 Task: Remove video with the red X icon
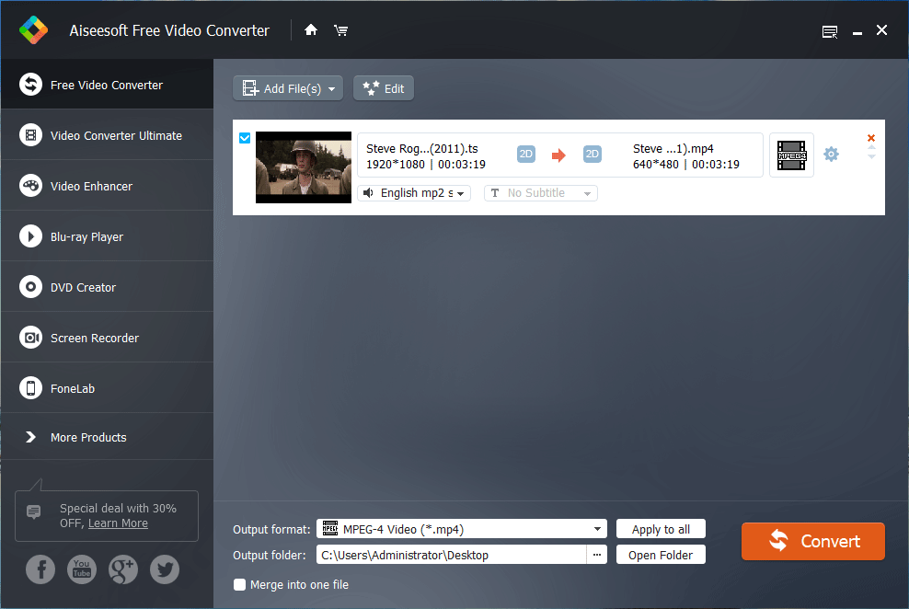tap(871, 139)
